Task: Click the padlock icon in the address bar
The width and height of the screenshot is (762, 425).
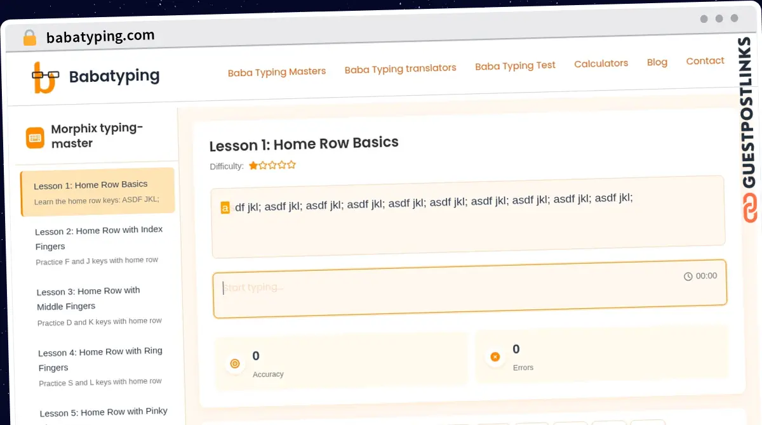Action: pos(29,38)
